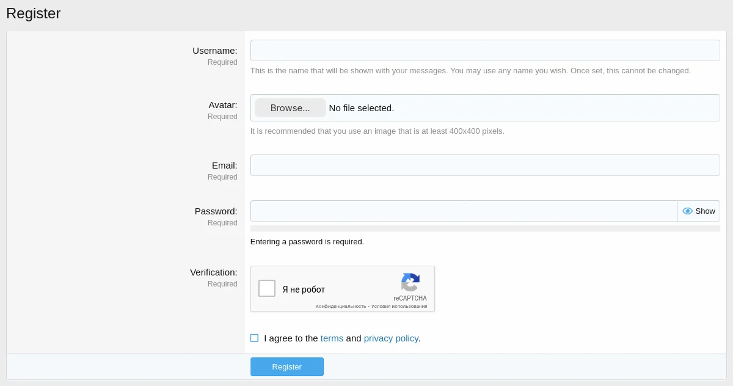
Task: Open the 'privacy policy' link
Action: pos(391,338)
